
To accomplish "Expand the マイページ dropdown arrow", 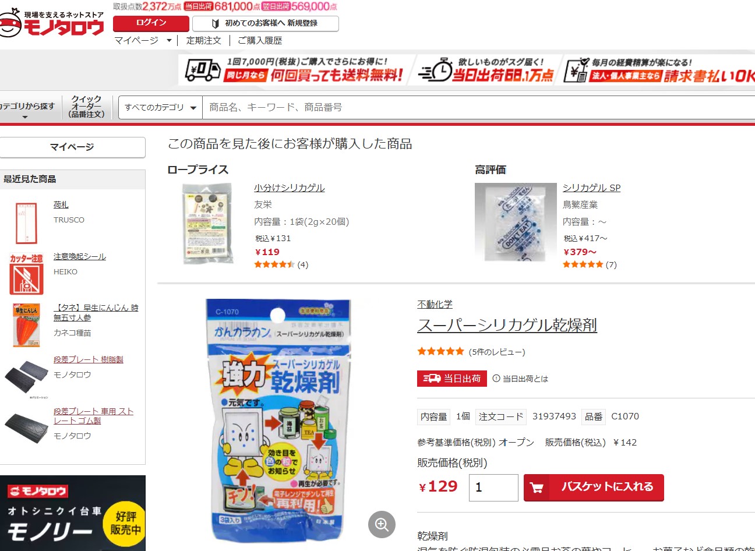I will click(169, 41).
